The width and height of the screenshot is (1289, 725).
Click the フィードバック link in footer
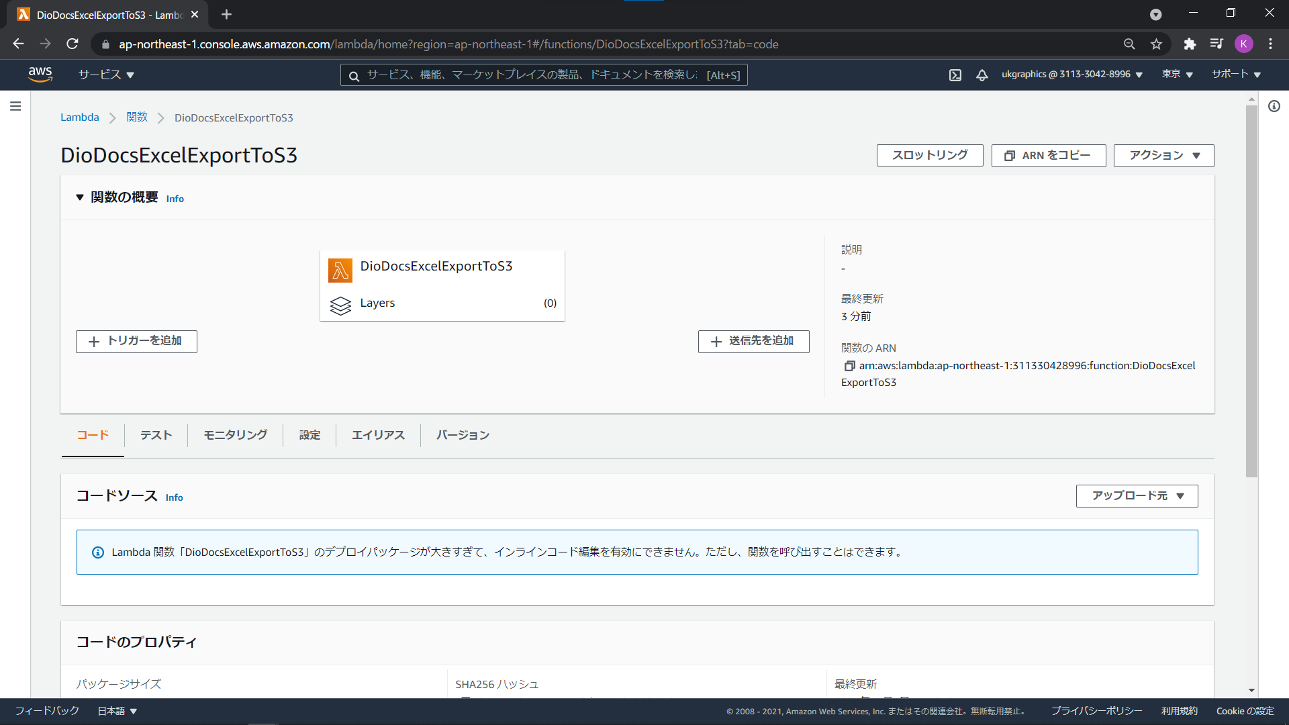pyautogui.click(x=47, y=712)
